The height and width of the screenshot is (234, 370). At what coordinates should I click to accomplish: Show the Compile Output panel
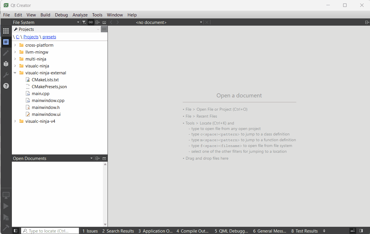[193, 231]
